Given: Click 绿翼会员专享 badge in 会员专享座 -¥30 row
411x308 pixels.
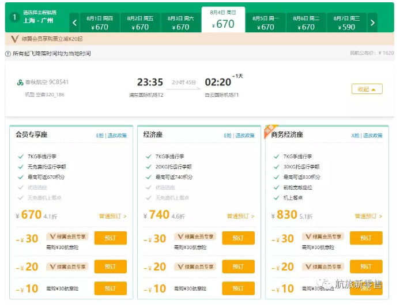Looking at the screenshot, I should [67, 236].
